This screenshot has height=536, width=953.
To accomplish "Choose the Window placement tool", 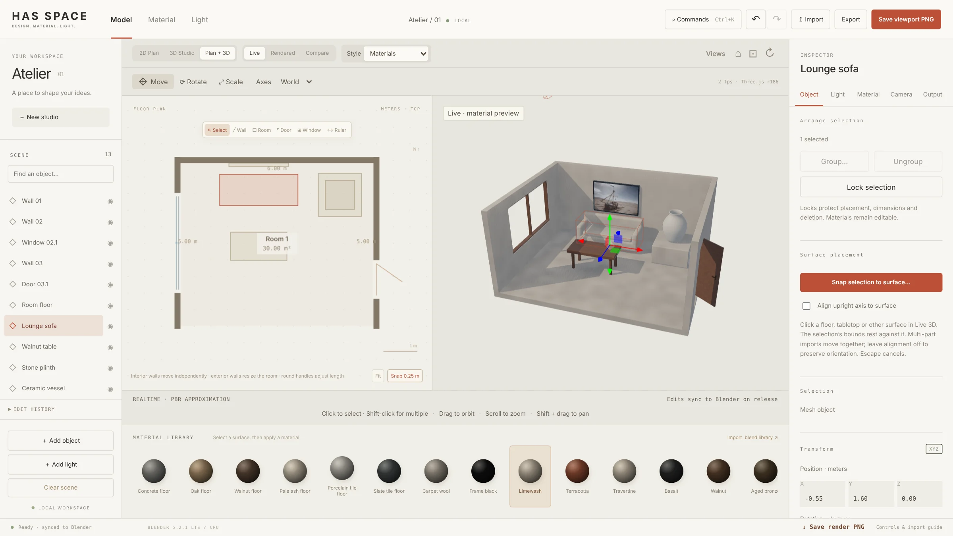I will pyautogui.click(x=309, y=130).
